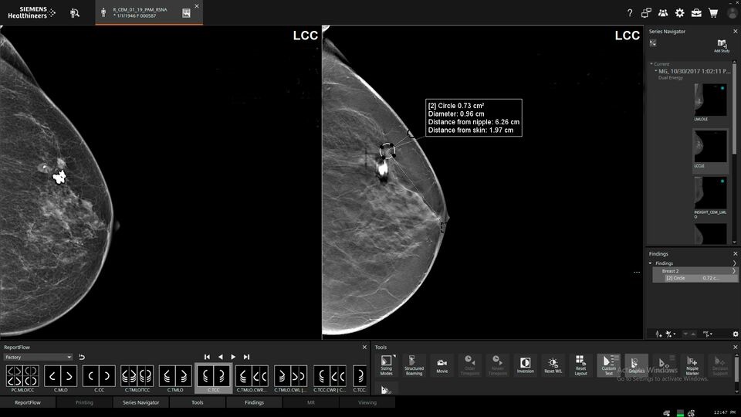Select the LCCLE series thumbnail
Image resolution: width=741 pixels, height=417 pixels.
click(x=709, y=147)
